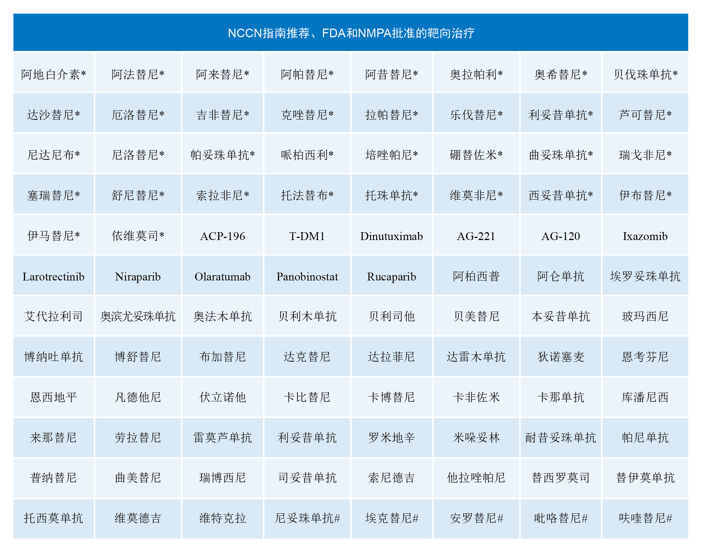Click the 库潘尼西 cell

pyautogui.click(x=645, y=397)
